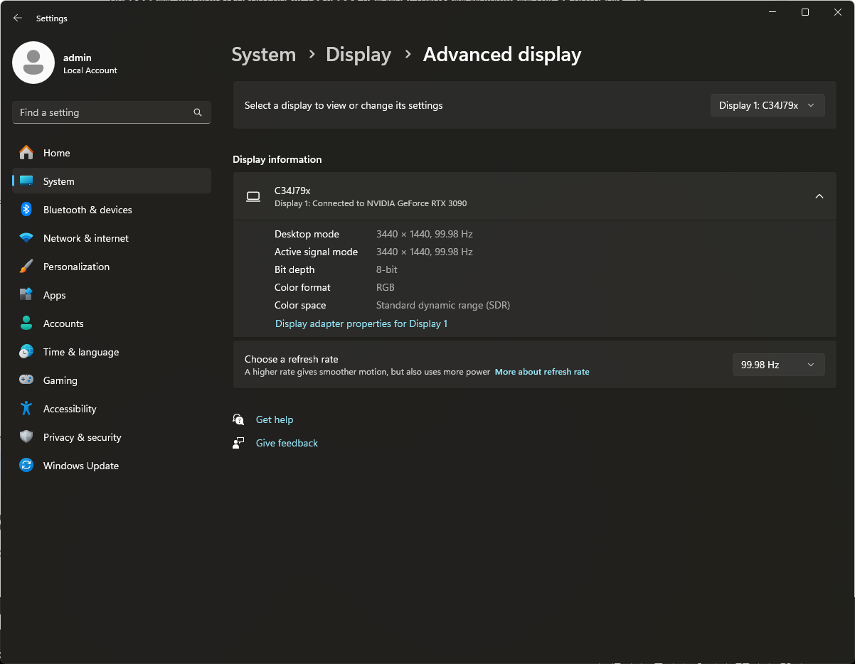Open Bluetooth & devices settings icon

pos(26,210)
